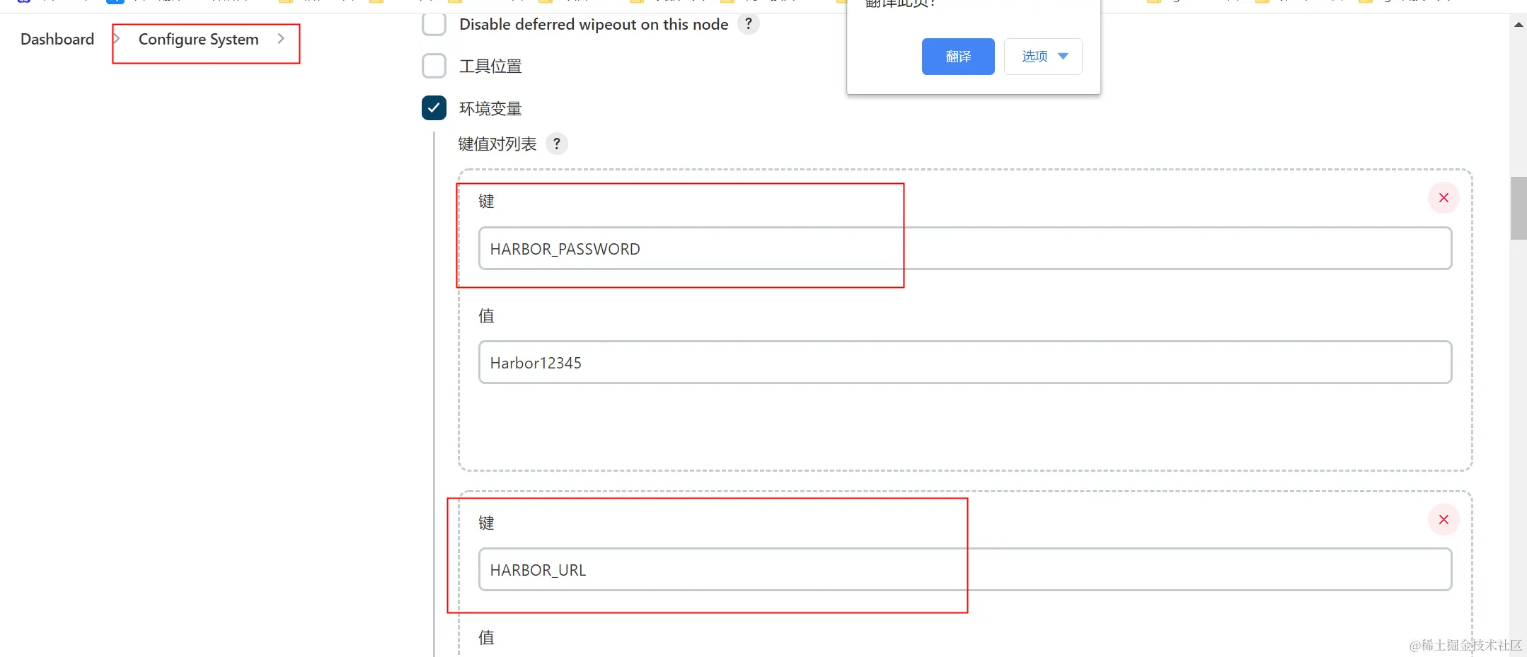Delete the HARBOR_PASSWORD key-value entry
The image size is (1527, 657).
point(1444,198)
